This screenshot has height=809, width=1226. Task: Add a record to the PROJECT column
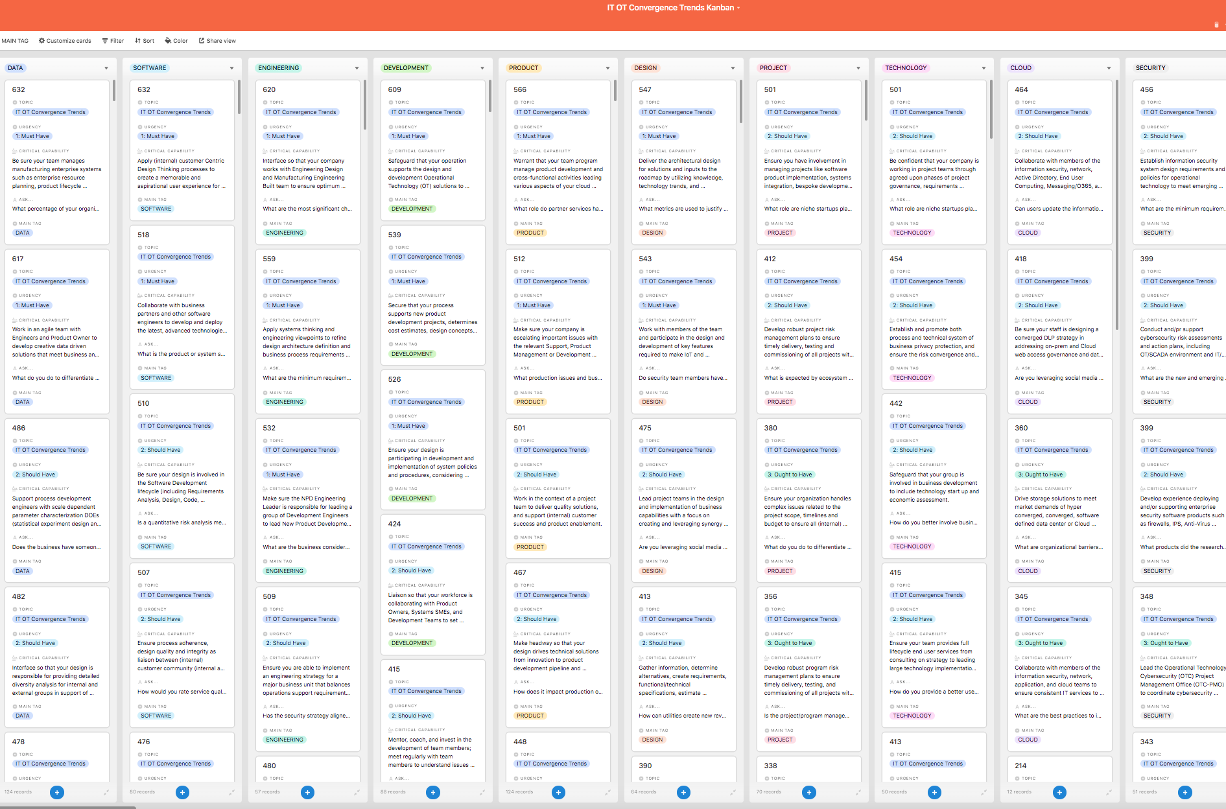click(809, 792)
